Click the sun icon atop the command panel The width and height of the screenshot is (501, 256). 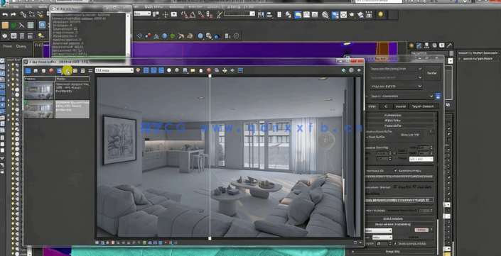click(411, 45)
